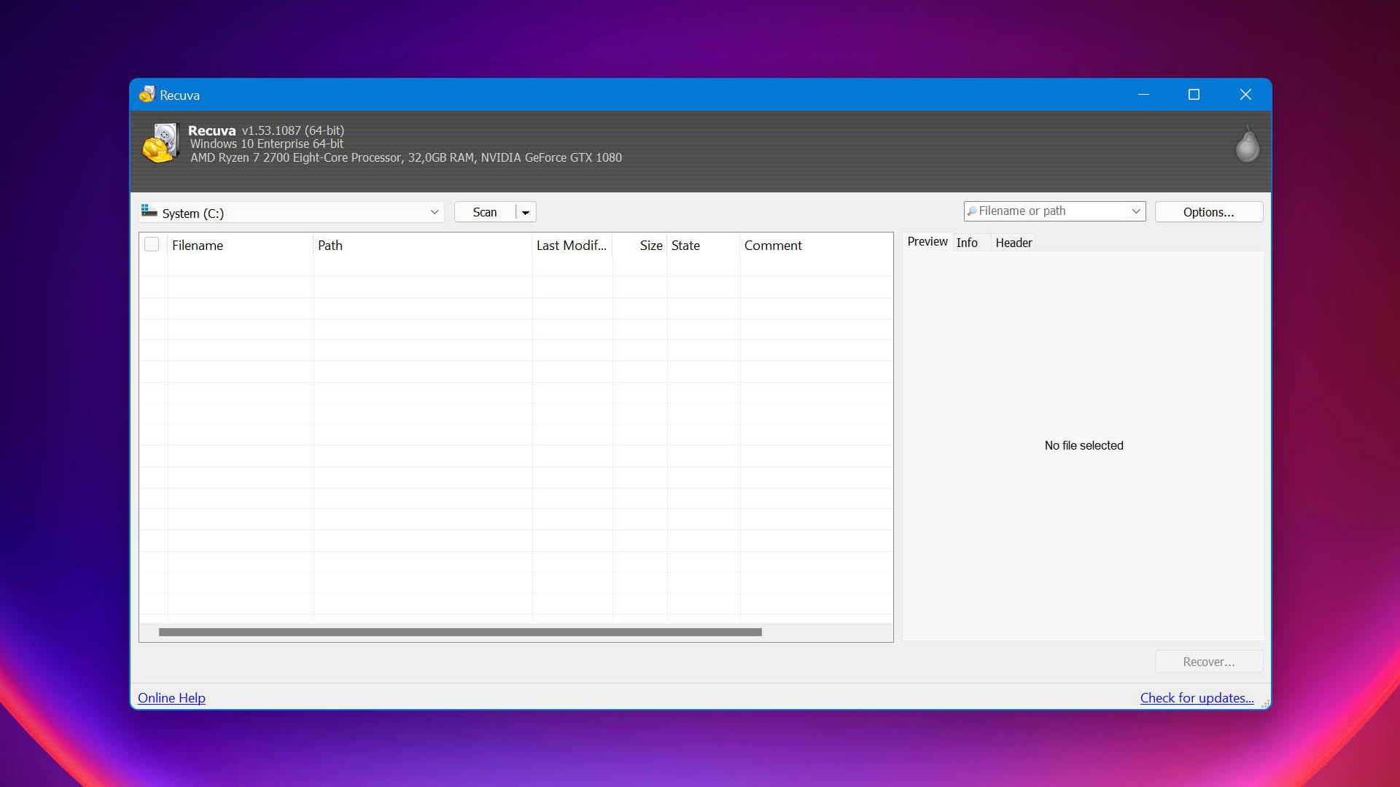Start a scan with the Scan button
The width and height of the screenshot is (1400, 787).
[x=485, y=212]
